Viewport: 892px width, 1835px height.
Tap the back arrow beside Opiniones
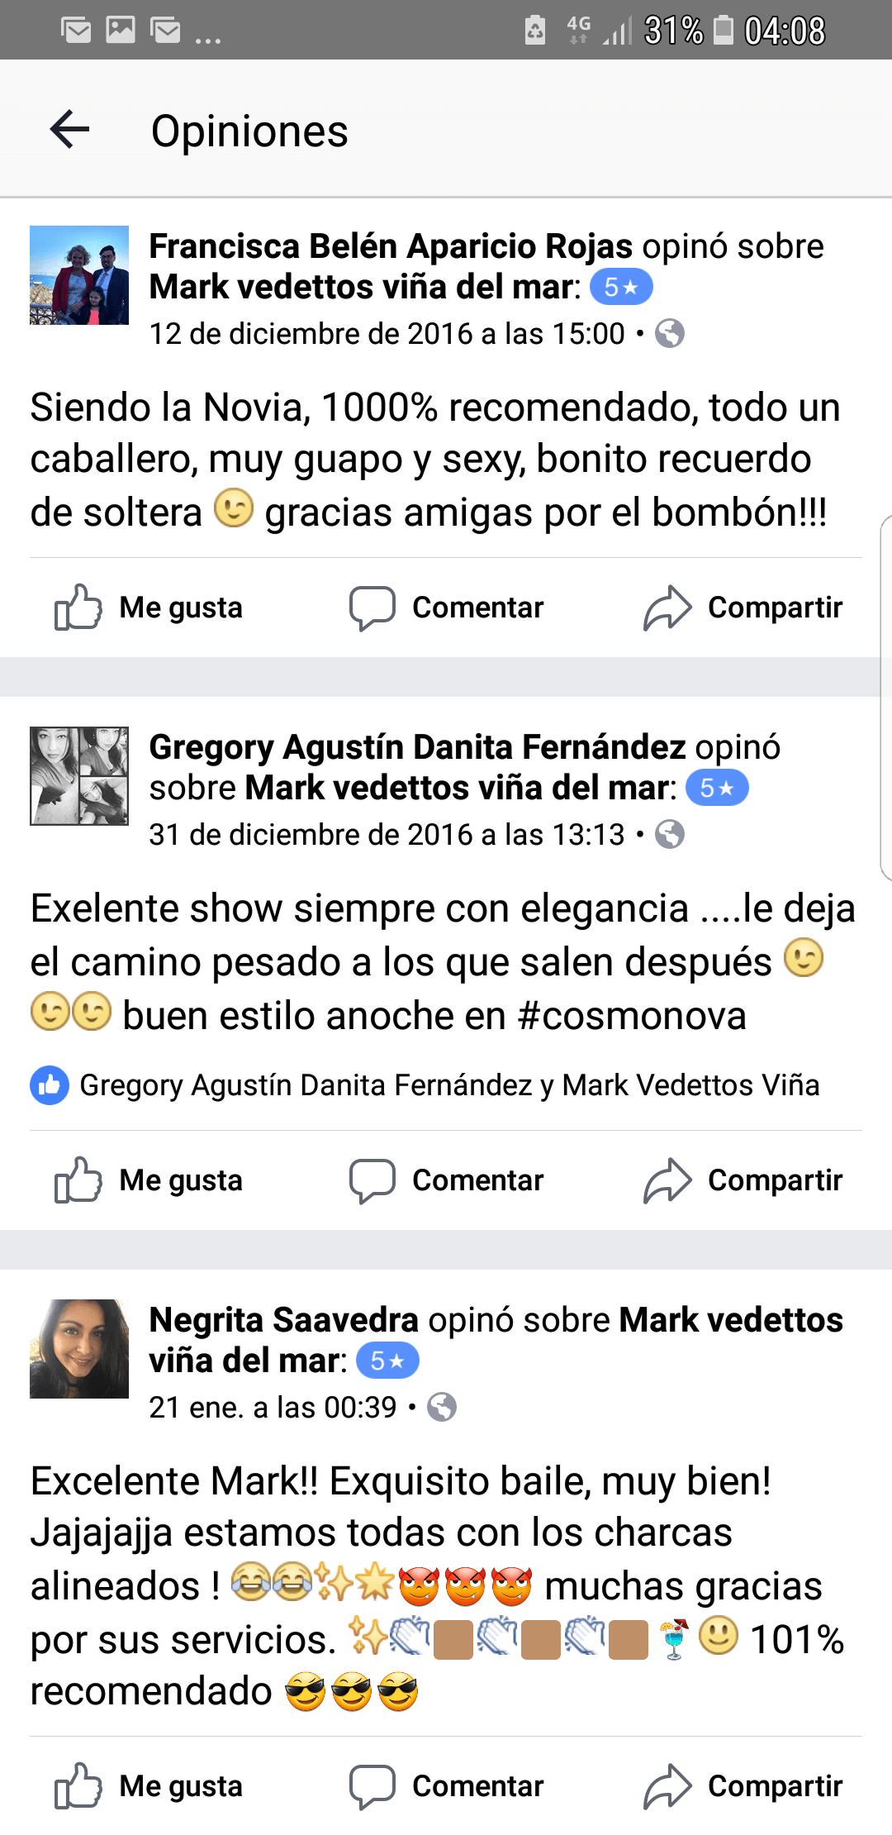click(69, 130)
